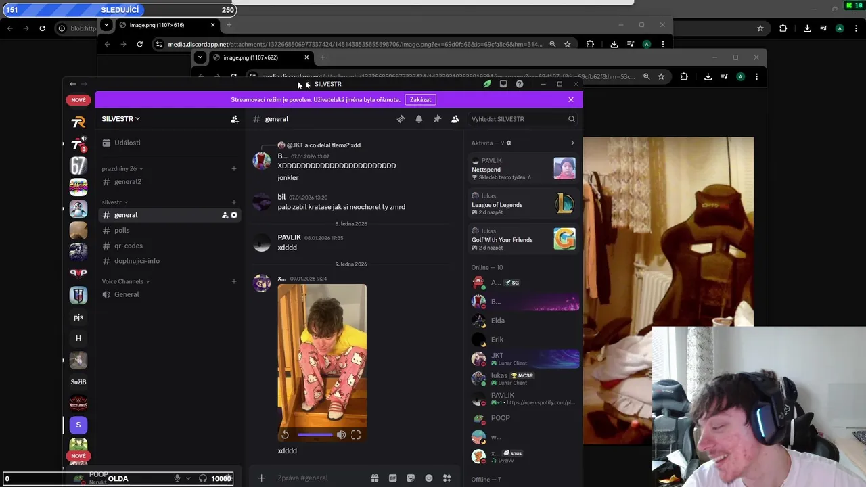Select the pjs server in sidebar
Image resolution: width=866 pixels, height=487 pixels.
(78, 317)
